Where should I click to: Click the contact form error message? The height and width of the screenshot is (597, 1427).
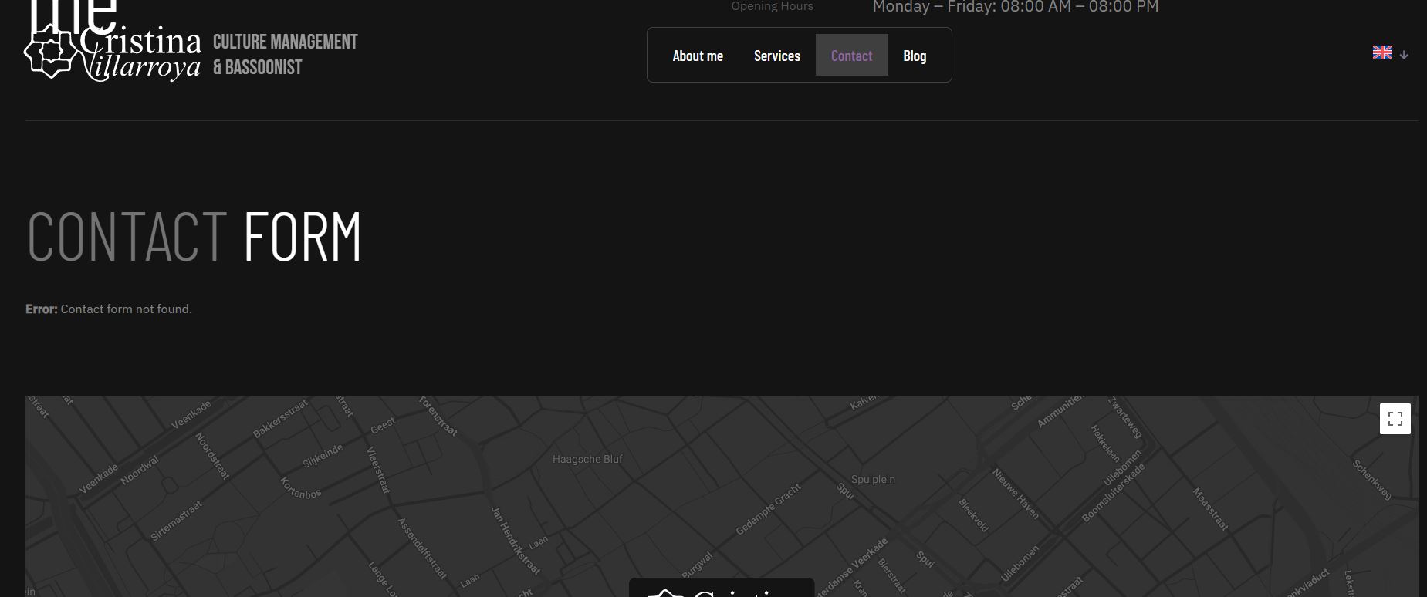point(109,309)
